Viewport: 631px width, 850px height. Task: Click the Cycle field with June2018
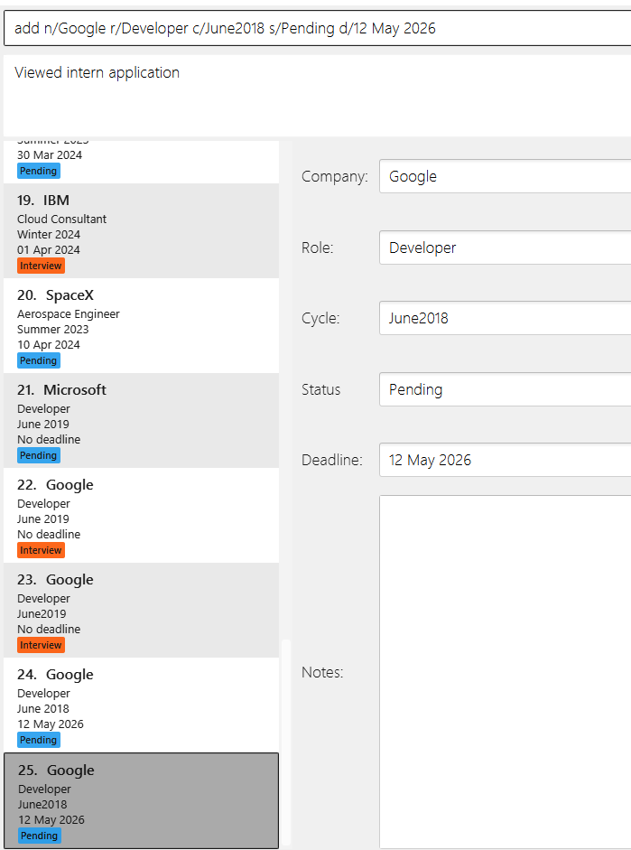pos(505,318)
